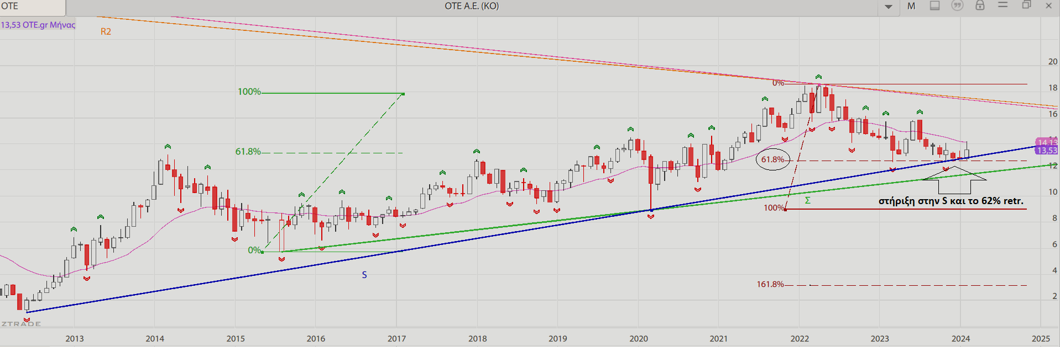This screenshot has height=347, width=1060.
Task: Click price level 2 on the axis
Action: coord(1054,296)
